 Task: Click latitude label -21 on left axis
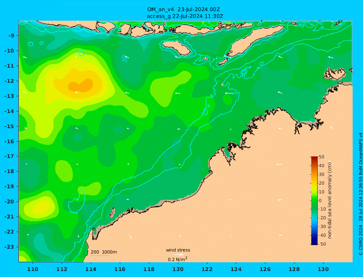point(10,217)
